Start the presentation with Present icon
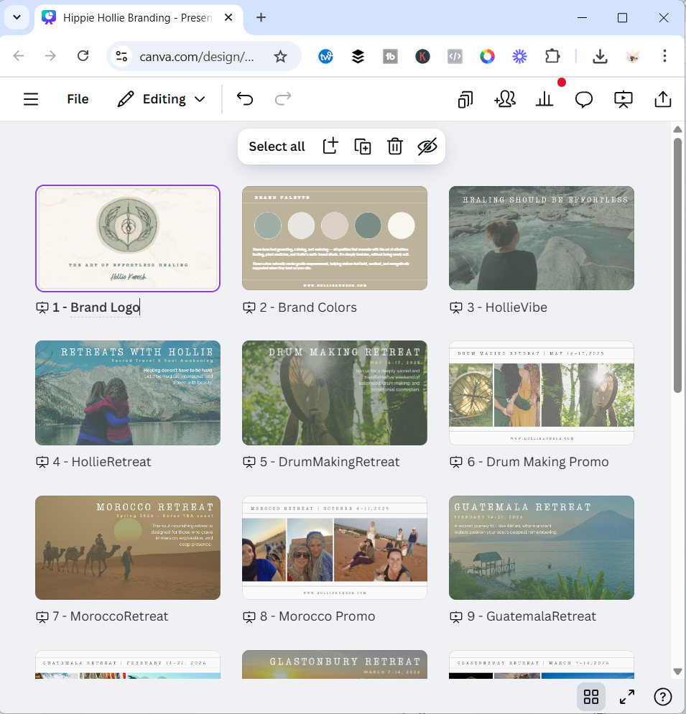The image size is (686, 714). point(623,99)
